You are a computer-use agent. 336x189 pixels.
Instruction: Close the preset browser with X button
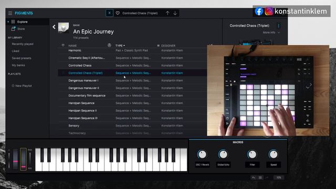point(109,13)
